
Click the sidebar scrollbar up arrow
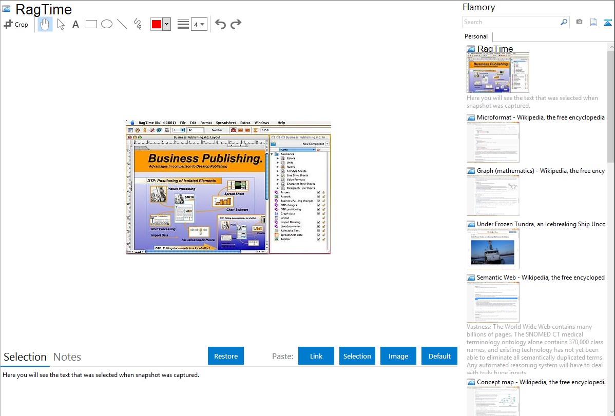click(611, 47)
